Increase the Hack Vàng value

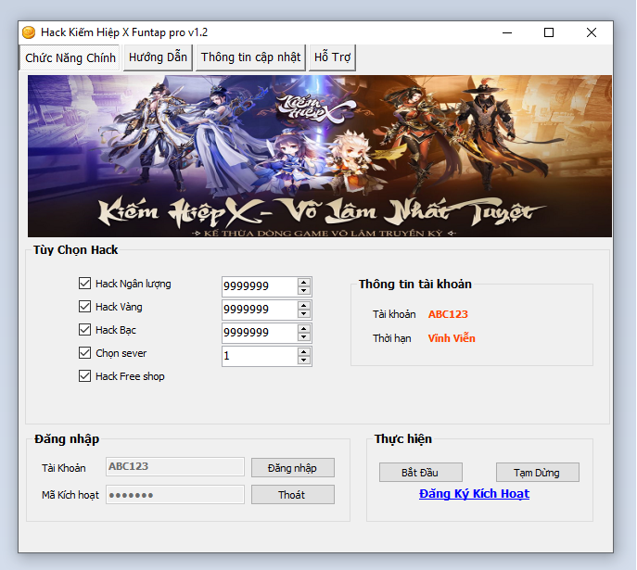(304, 305)
